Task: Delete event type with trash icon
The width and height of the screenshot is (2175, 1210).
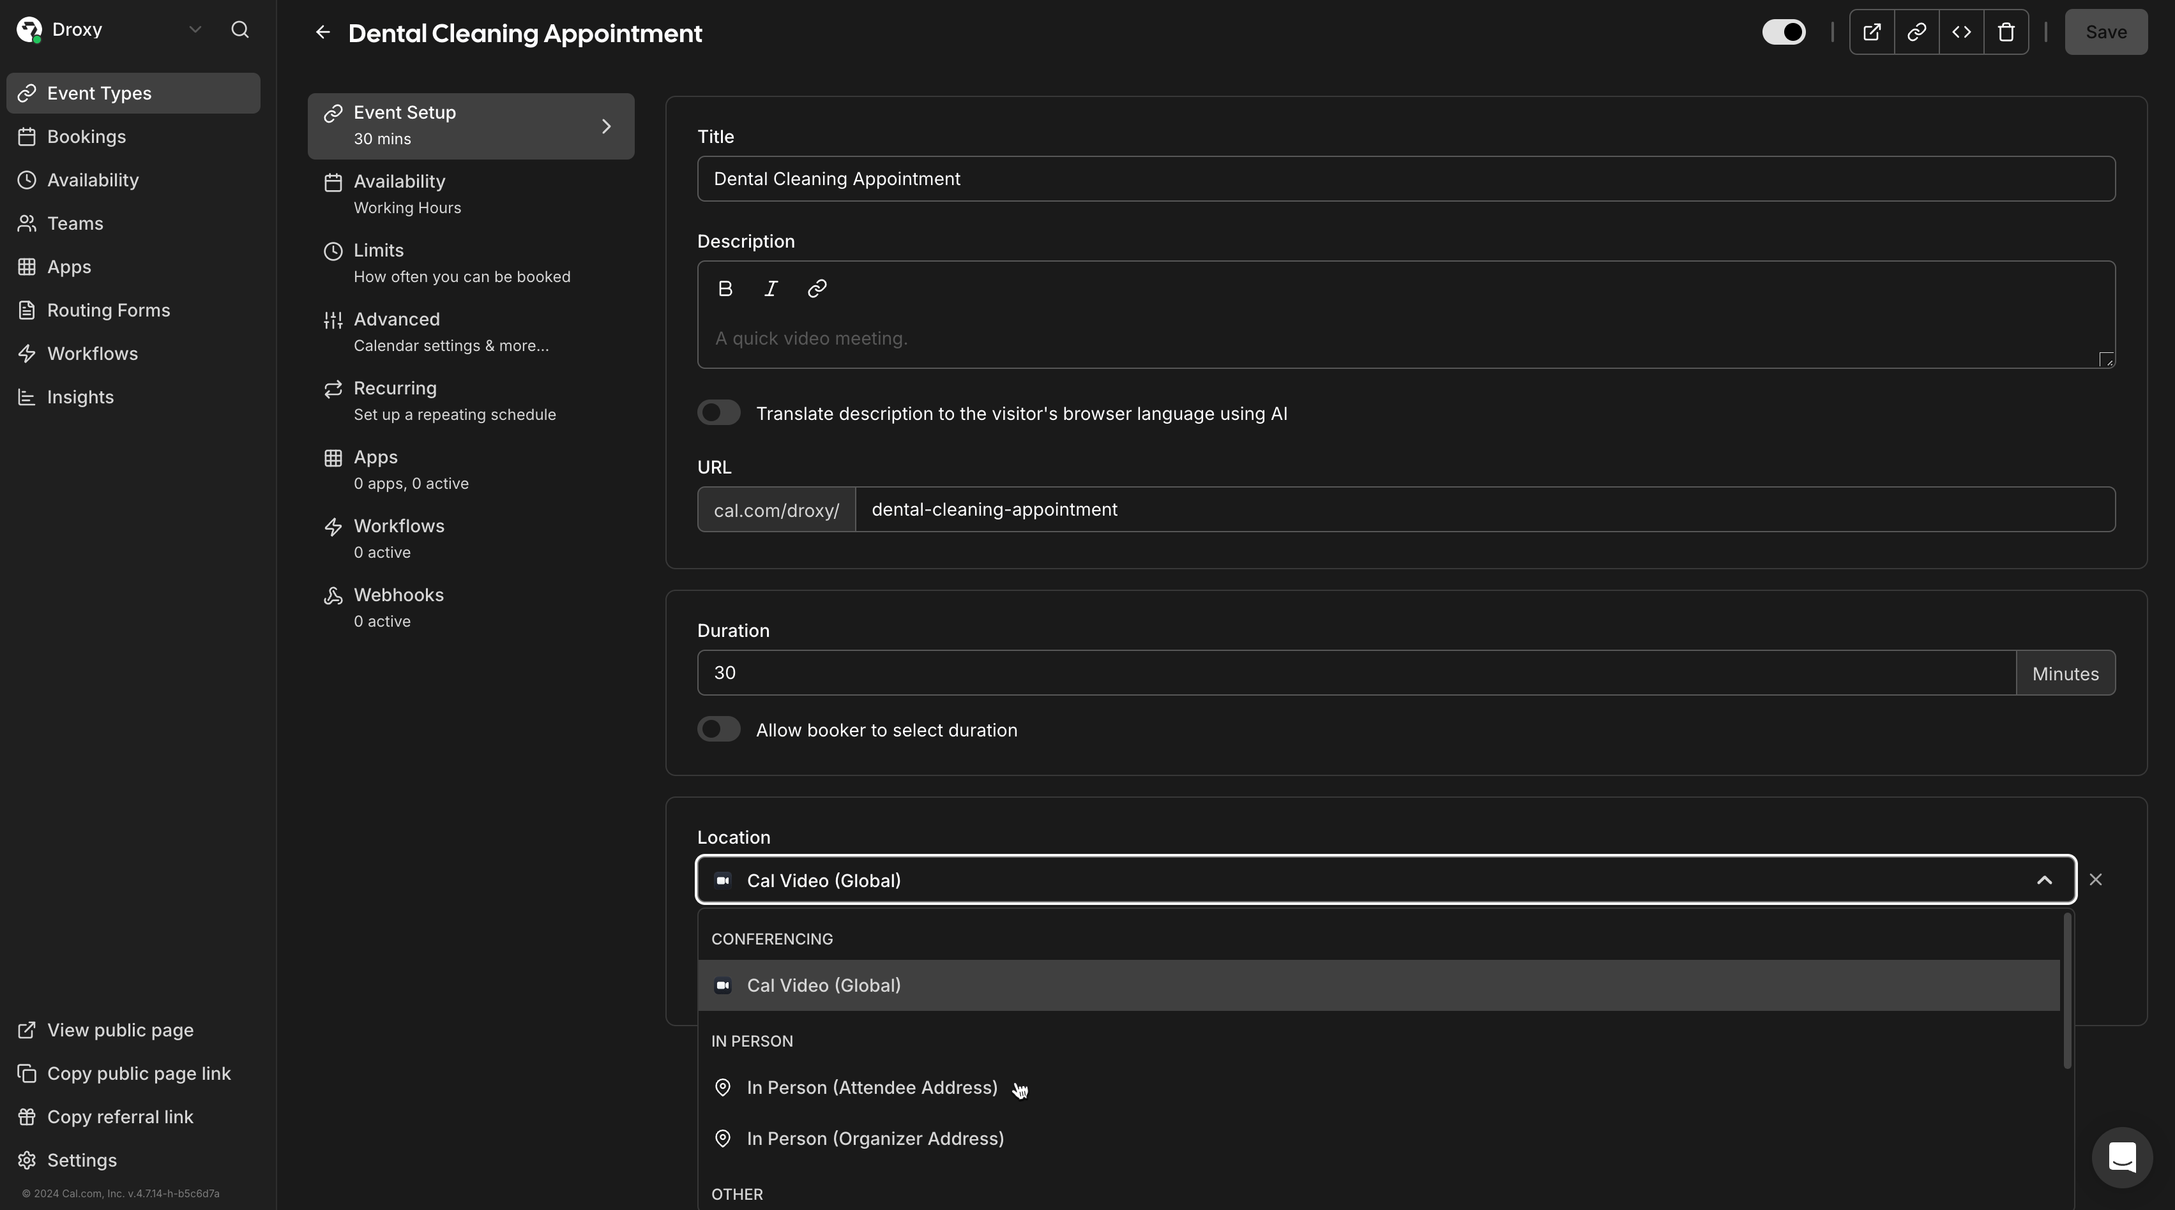Action: 2006,32
